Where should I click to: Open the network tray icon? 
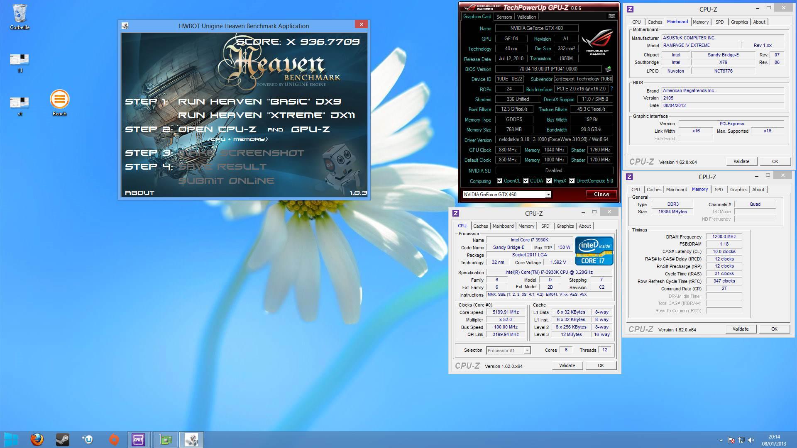741,440
